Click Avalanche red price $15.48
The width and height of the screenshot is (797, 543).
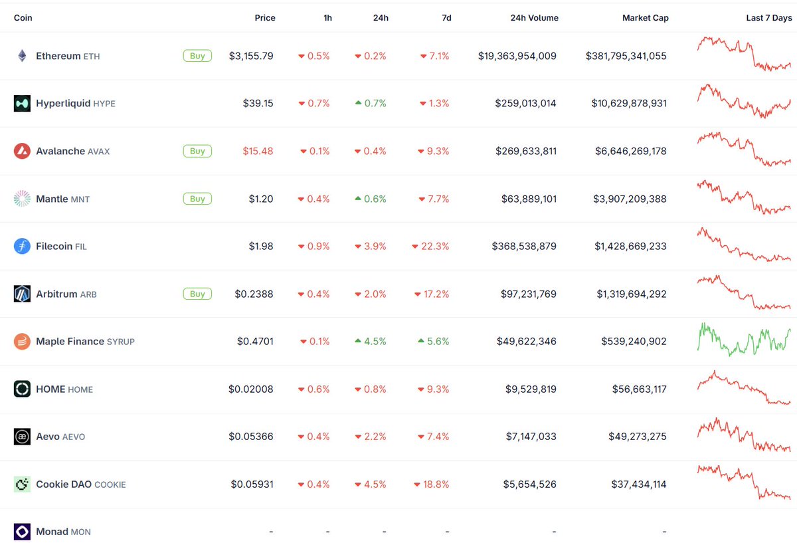pyautogui.click(x=258, y=152)
